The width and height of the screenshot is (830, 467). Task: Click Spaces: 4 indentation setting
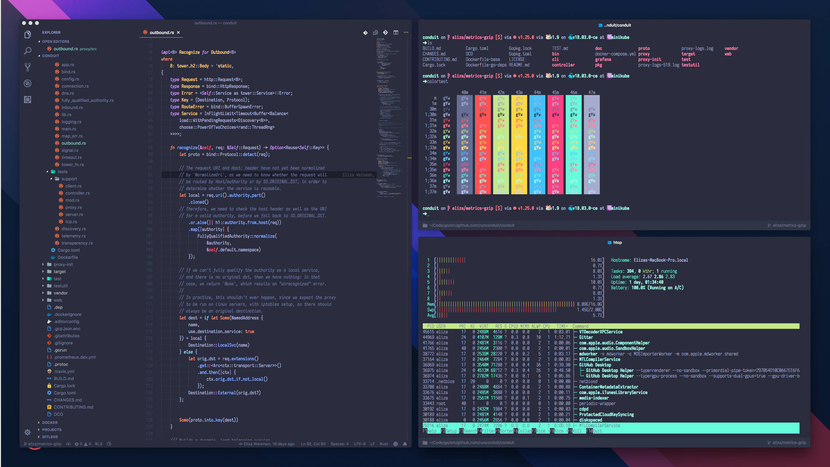(x=339, y=444)
